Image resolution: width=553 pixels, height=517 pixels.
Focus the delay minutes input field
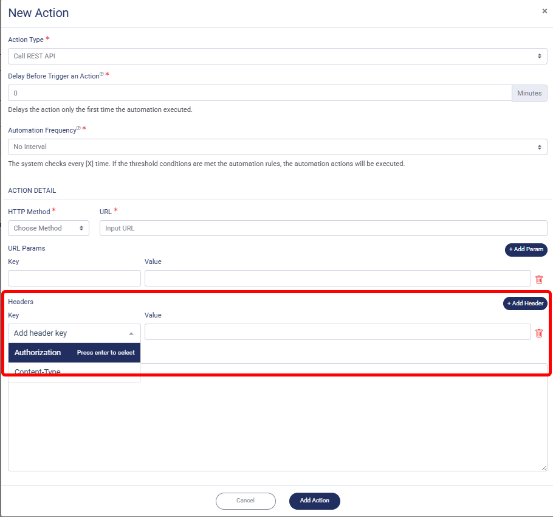click(x=259, y=93)
